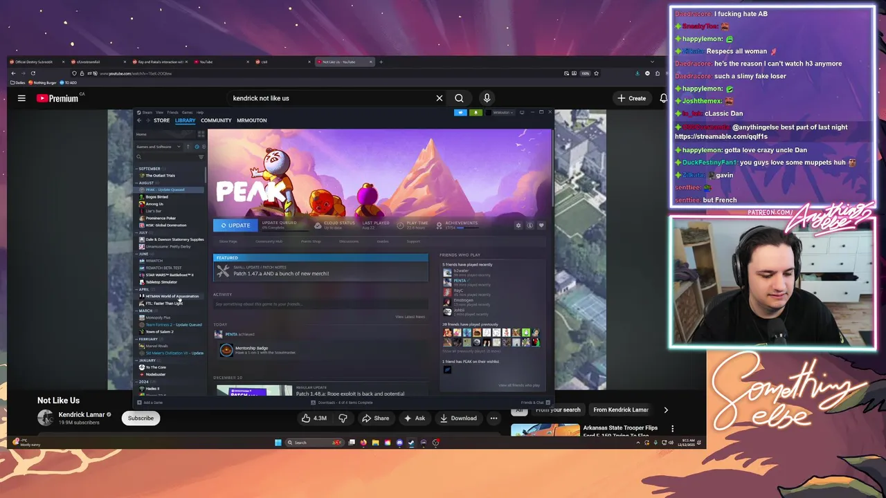This screenshot has width=886, height=498.
Task: Click the YouTube Premium logo
Action: (57, 98)
